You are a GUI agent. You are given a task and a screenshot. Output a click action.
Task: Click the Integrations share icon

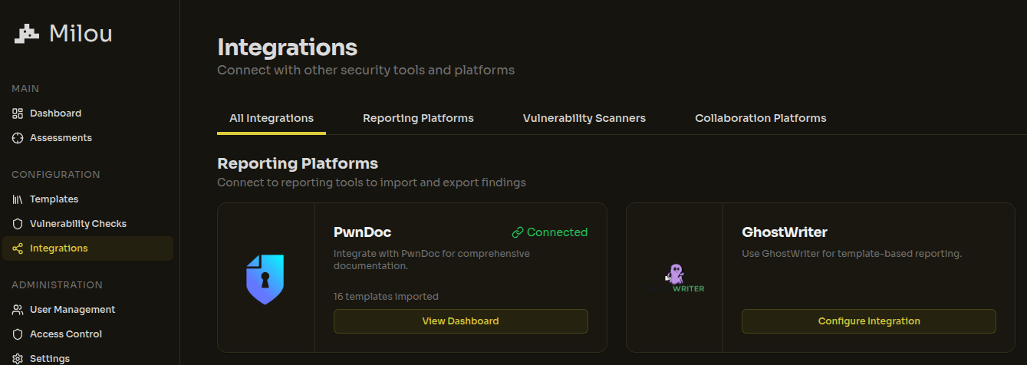(18, 248)
